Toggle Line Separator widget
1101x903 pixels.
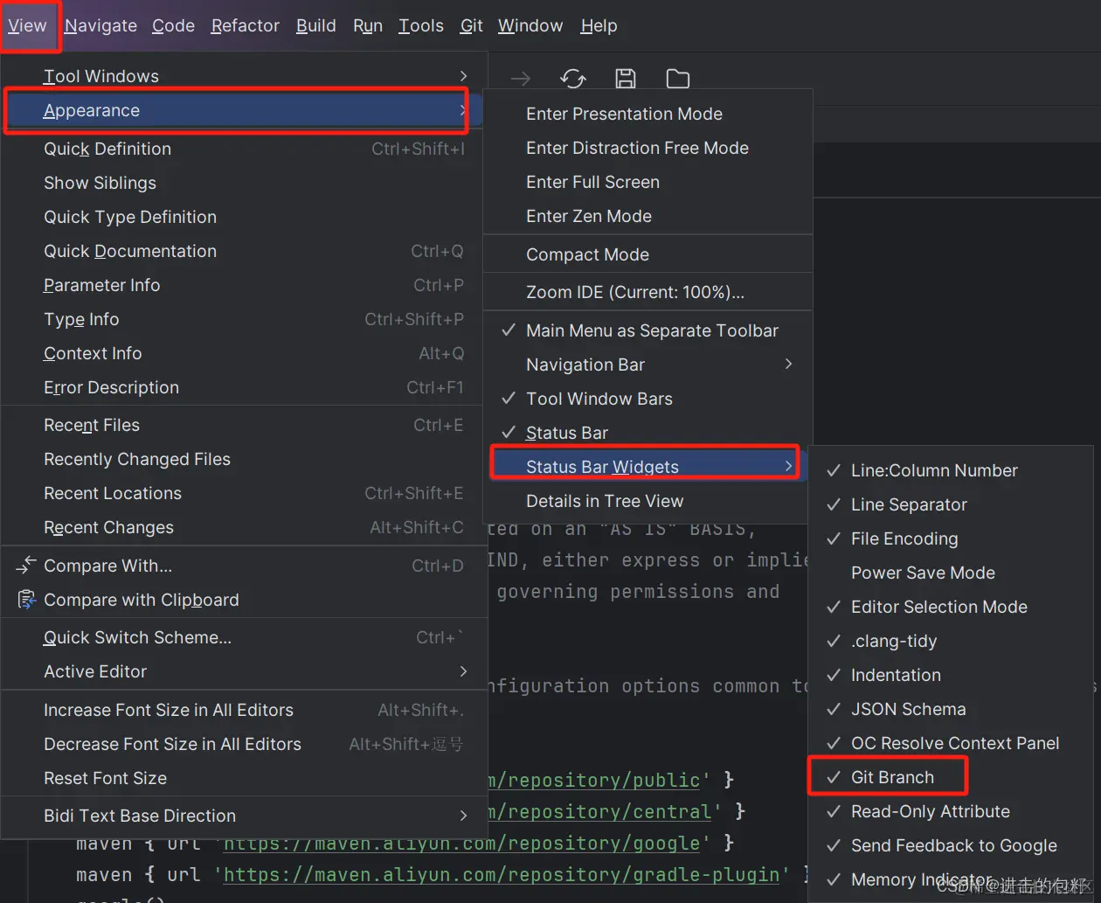point(951,504)
